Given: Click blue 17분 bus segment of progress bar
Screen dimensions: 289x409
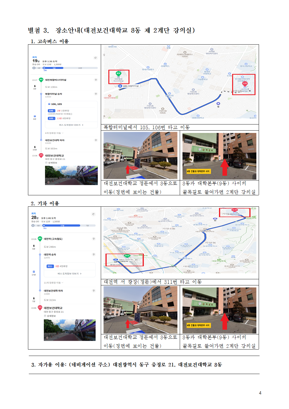Looking at the screenshot, I should click(x=61, y=225).
